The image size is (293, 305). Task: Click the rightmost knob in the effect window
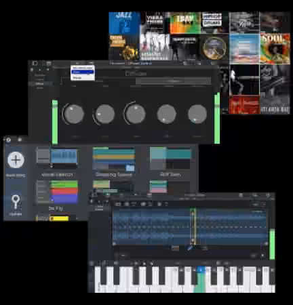197,114
